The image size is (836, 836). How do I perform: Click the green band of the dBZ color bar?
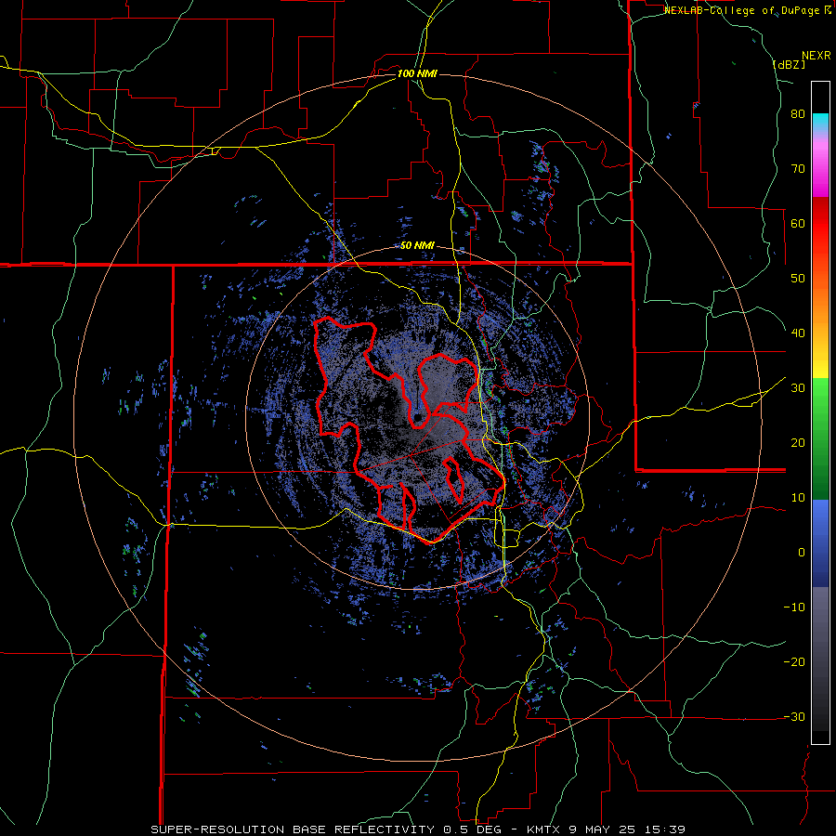(820, 438)
